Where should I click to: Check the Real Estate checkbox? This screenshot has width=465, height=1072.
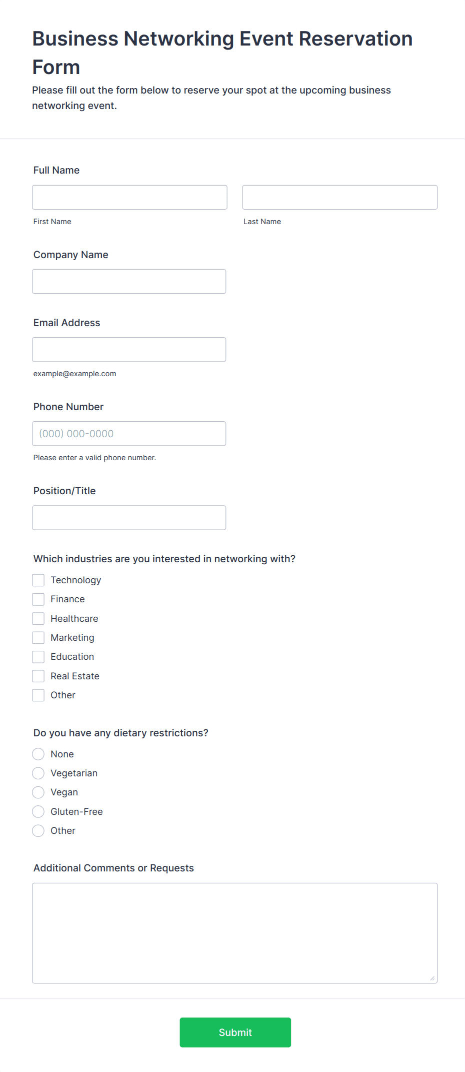point(38,676)
